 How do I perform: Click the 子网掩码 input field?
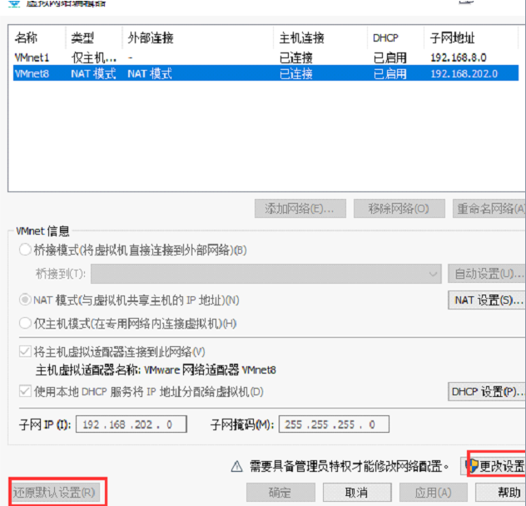(334, 424)
